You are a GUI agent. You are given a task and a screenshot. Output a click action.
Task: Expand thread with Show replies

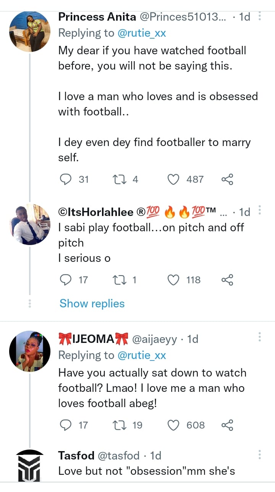pyautogui.click(x=92, y=304)
